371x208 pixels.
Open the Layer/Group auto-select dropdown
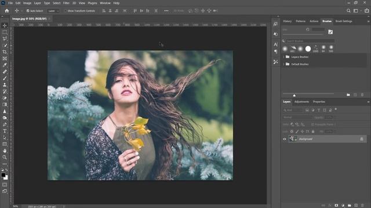coord(53,11)
